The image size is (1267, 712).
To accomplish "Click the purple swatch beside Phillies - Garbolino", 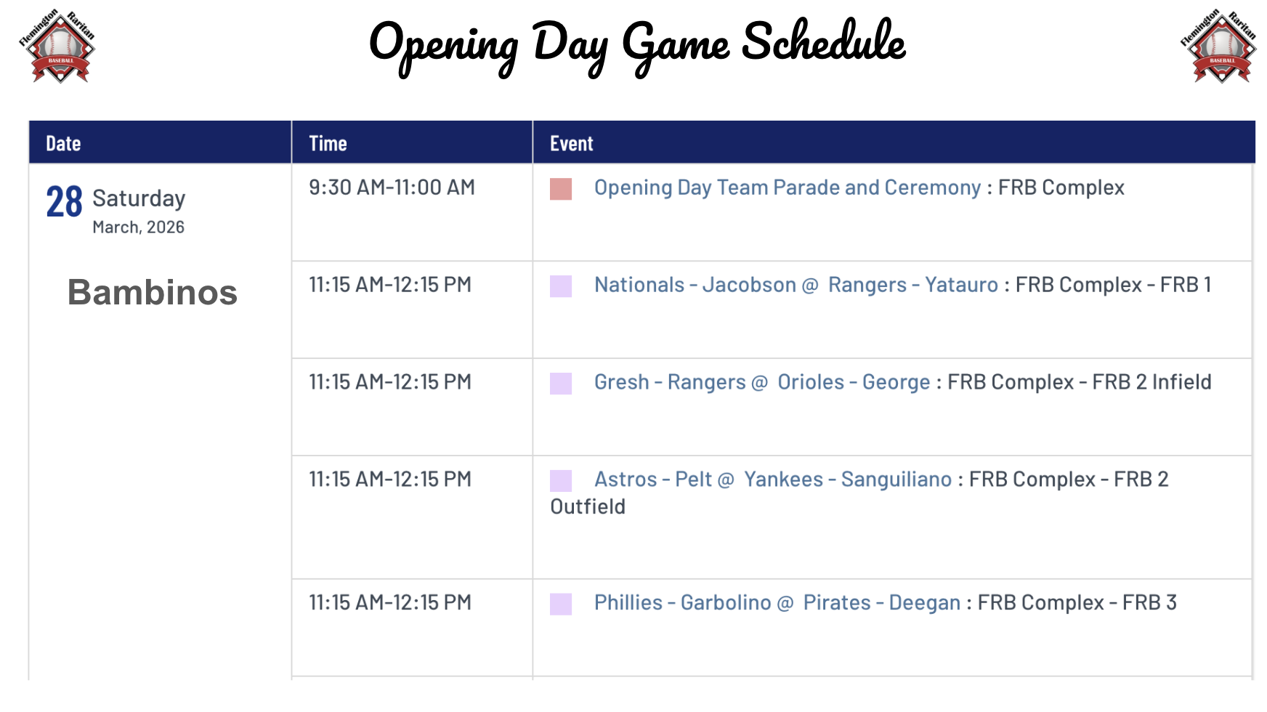I will click(561, 604).
